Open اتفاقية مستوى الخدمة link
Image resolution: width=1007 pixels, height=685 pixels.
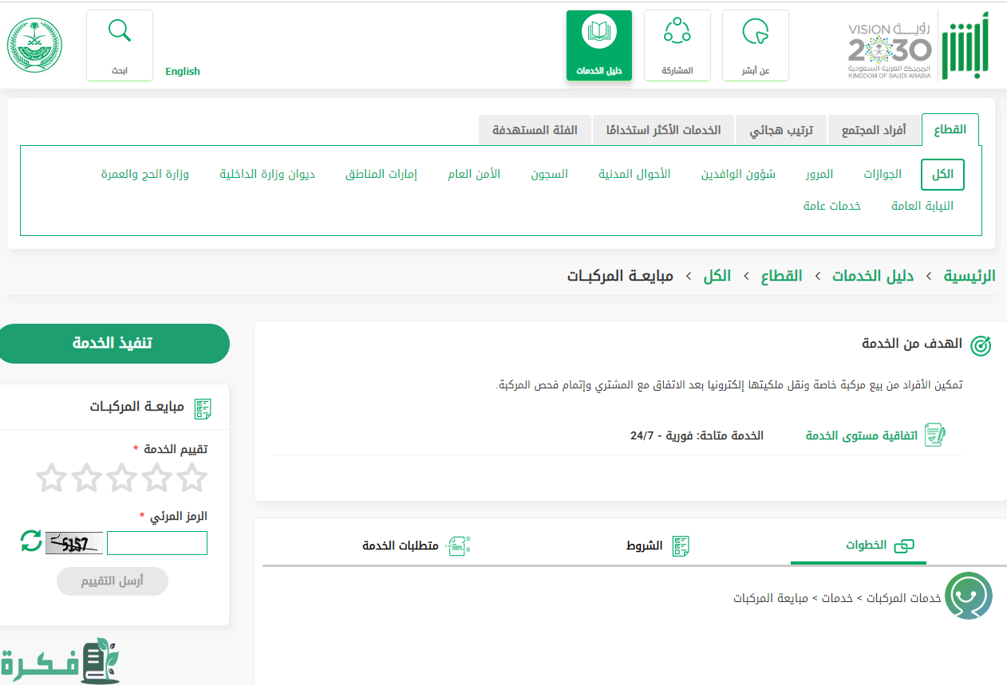(x=875, y=435)
